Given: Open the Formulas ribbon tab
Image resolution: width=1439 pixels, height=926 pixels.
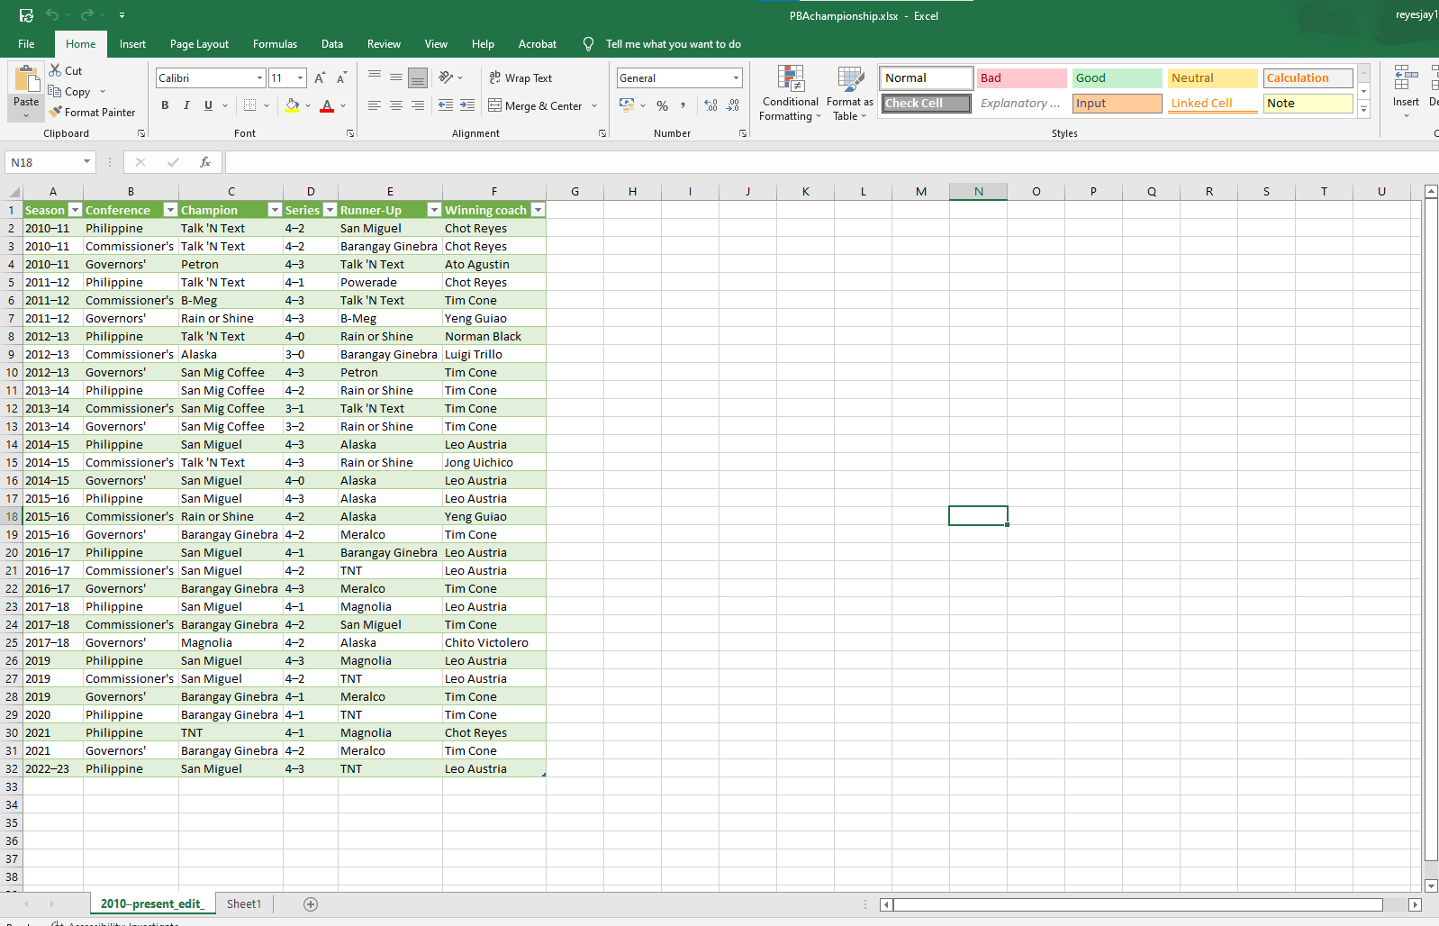Looking at the screenshot, I should coord(275,44).
